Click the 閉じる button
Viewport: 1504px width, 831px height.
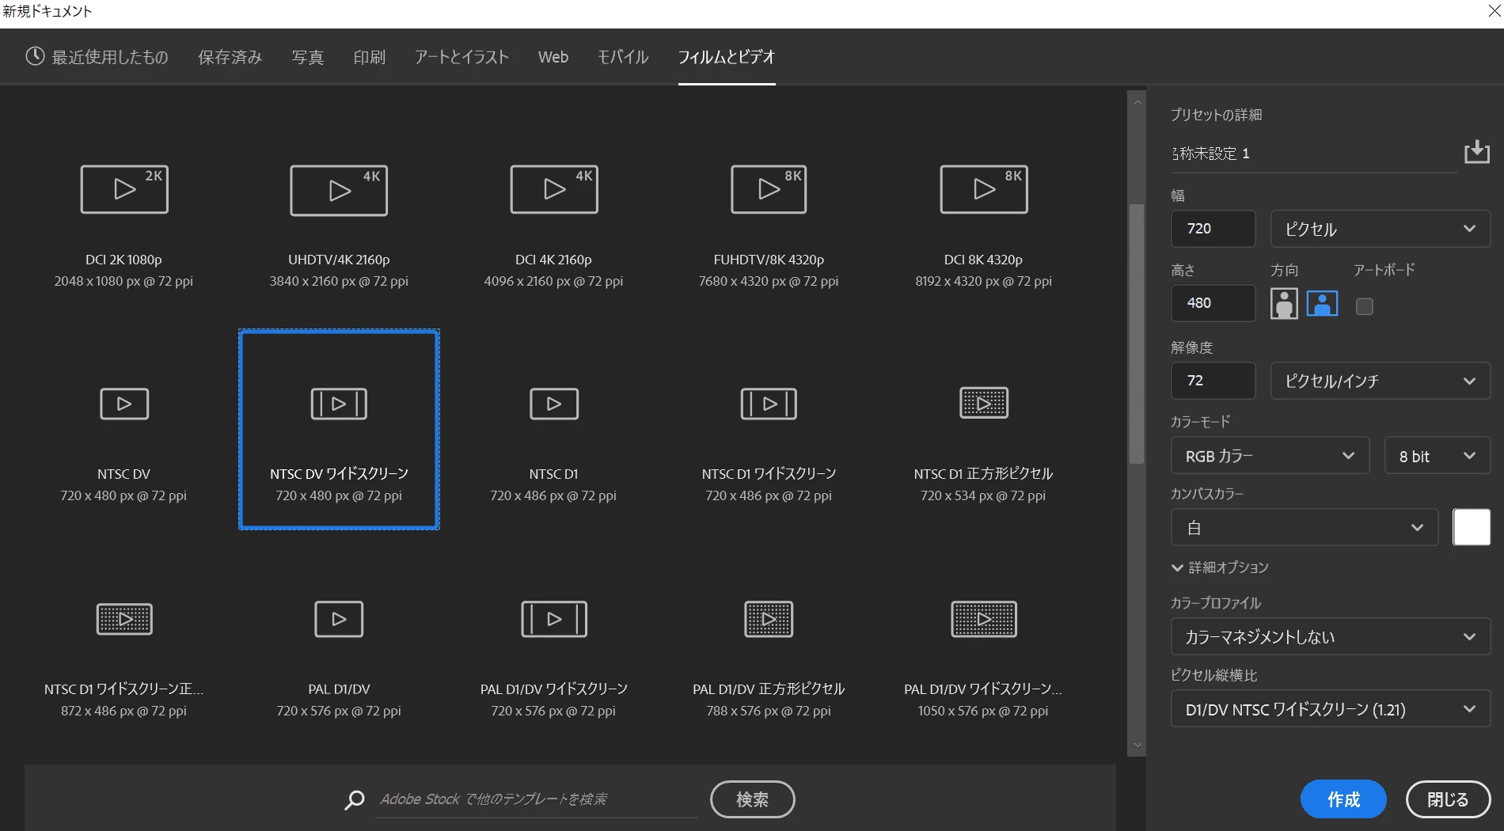point(1448,799)
